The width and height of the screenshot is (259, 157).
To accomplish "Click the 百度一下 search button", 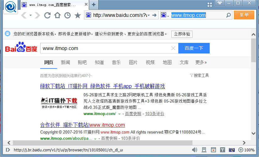I will pyautogui.click(x=194, y=48).
